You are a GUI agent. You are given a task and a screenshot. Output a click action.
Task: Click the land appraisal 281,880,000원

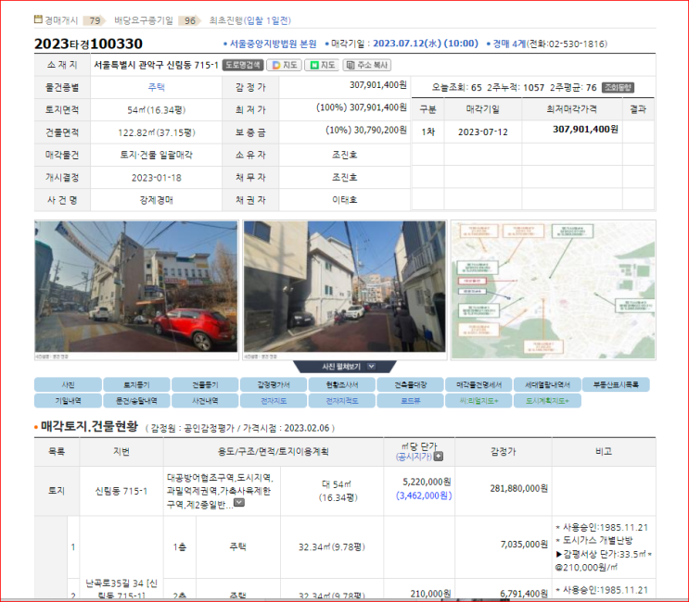pyautogui.click(x=519, y=488)
